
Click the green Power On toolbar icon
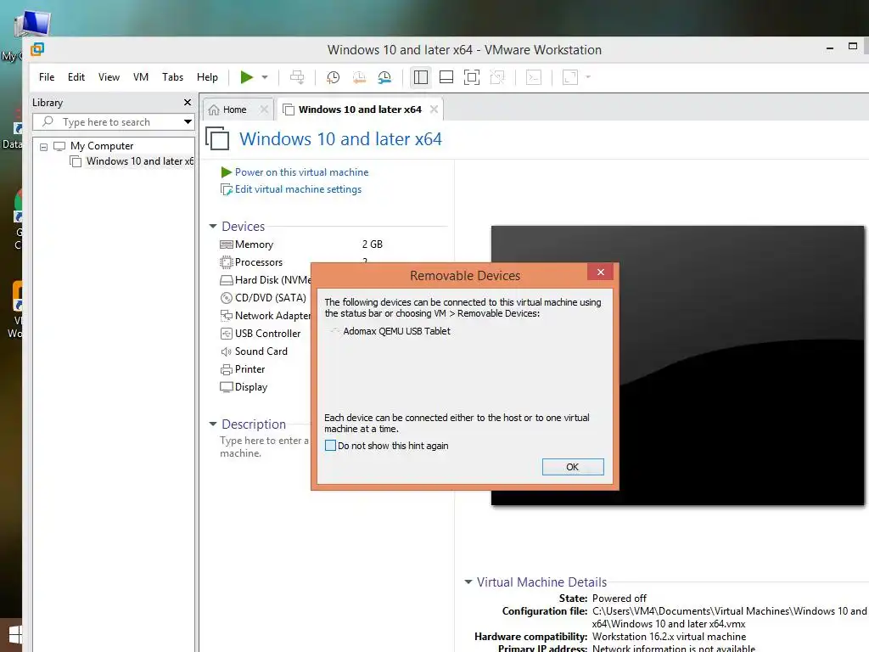click(247, 77)
